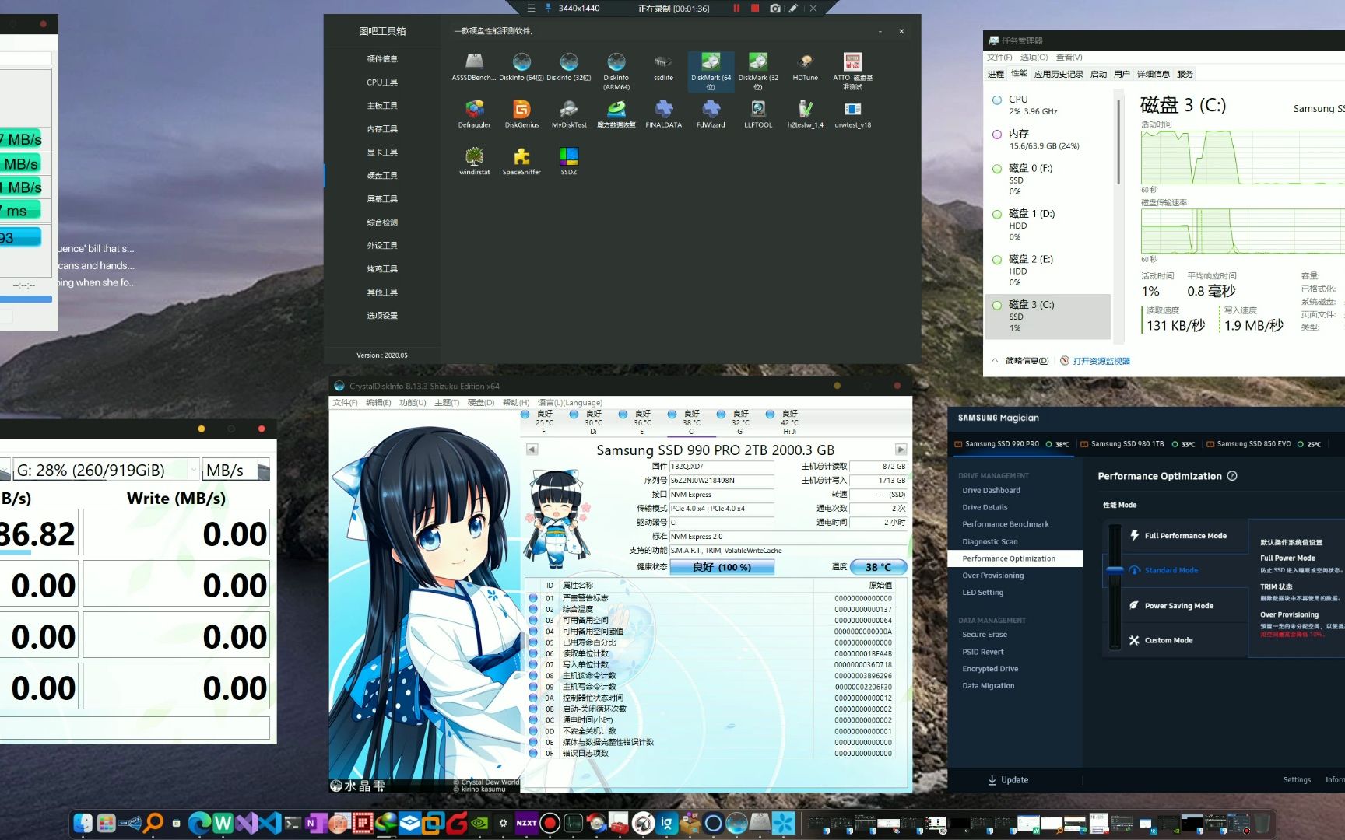Image resolution: width=1345 pixels, height=840 pixels.
Task: Launch the FdWizard tool
Action: pyautogui.click(x=711, y=114)
